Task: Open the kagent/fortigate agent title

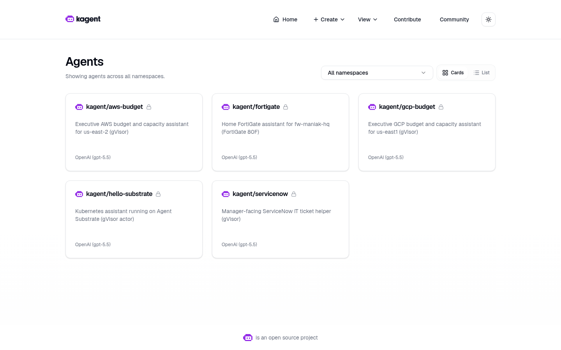Action: coord(256,107)
